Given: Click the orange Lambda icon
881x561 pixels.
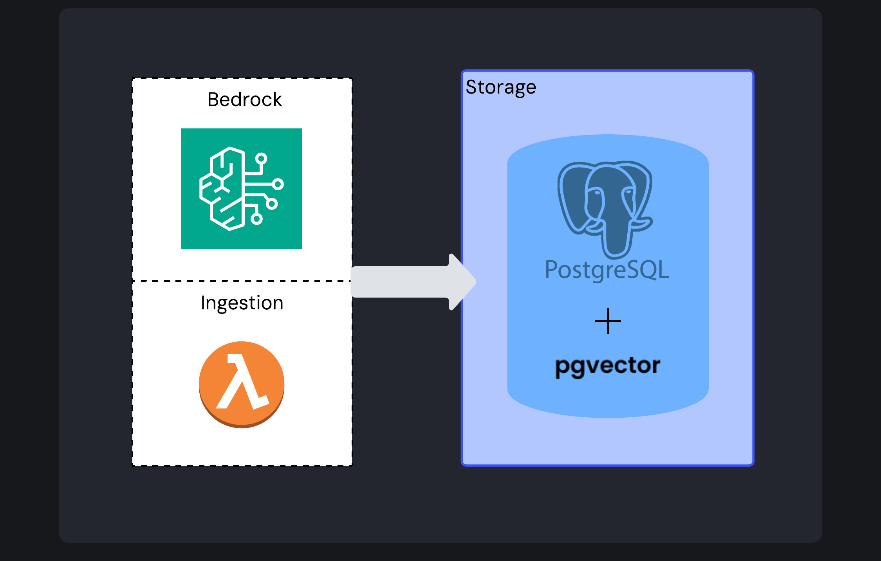Looking at the screenshot, I should 242,384.
